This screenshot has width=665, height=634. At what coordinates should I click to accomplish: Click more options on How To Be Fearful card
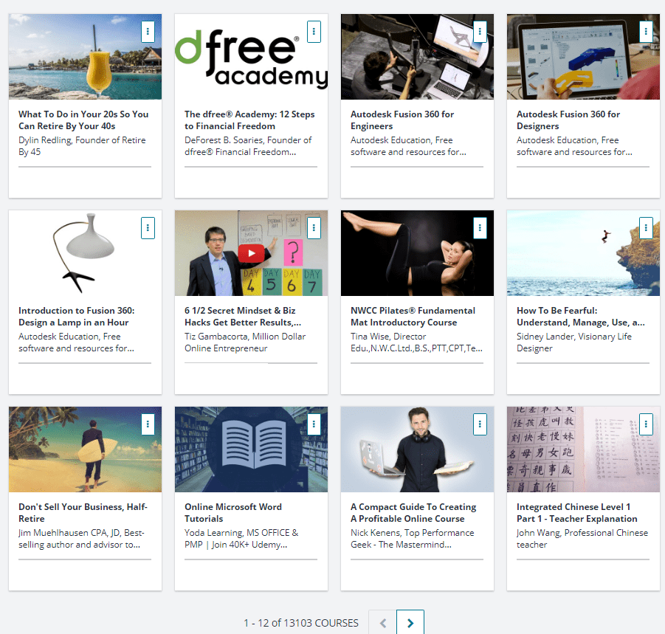tap(646, 228)
